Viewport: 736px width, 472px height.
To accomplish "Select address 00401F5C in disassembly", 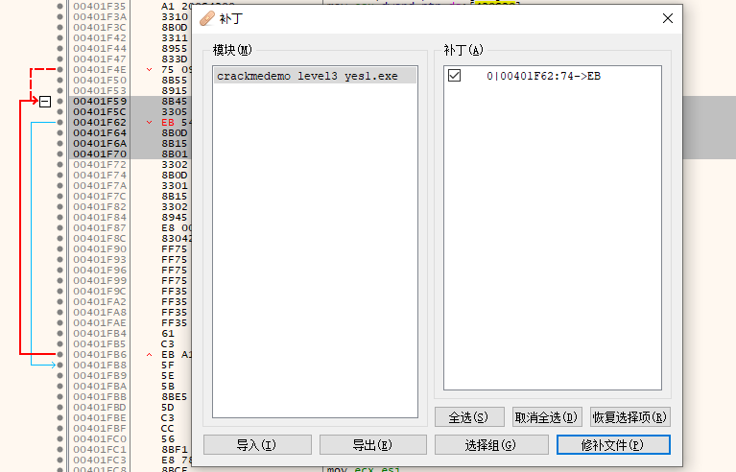I will 100,111.
